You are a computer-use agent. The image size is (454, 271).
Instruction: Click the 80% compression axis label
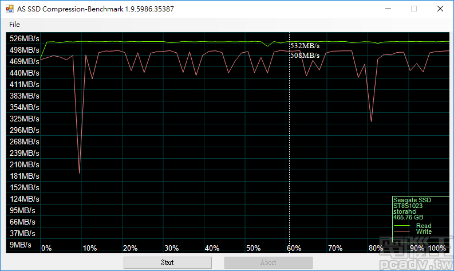[376, 249]
